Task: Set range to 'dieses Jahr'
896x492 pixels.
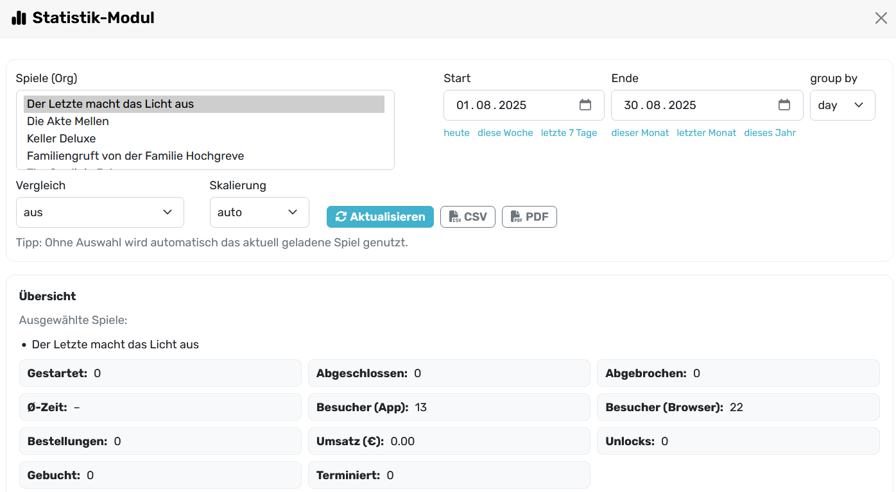Action: click(x=770, y=133)
